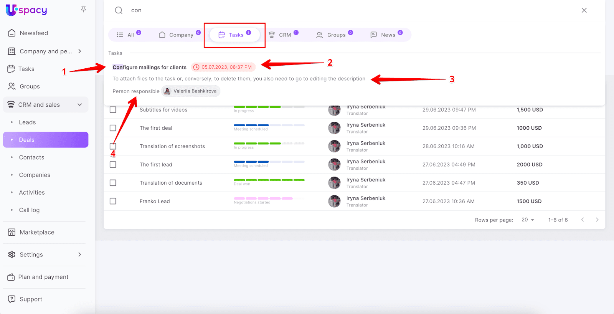Expand the Settings submenu chevron
The height and width of the screenshot is (314, 614).
point(80,255)
